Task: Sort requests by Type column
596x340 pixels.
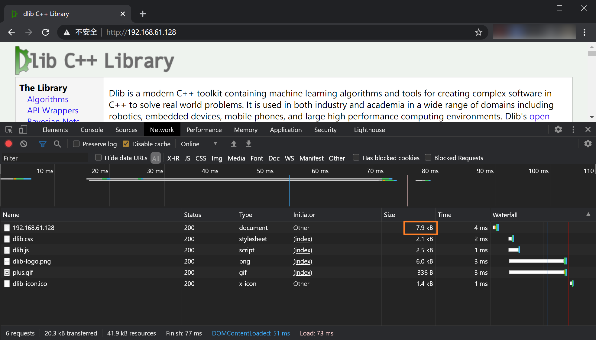Action: click(x=263, y=215)
